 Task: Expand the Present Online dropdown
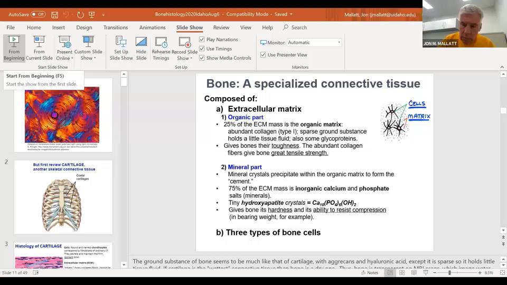pyautogui.click(x=64, y=58)
